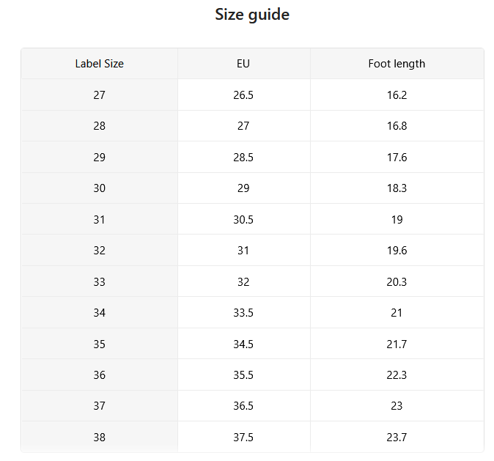Select EU value 30.5
This screenshot has height=461, width=494.
(x=243, y=219)
